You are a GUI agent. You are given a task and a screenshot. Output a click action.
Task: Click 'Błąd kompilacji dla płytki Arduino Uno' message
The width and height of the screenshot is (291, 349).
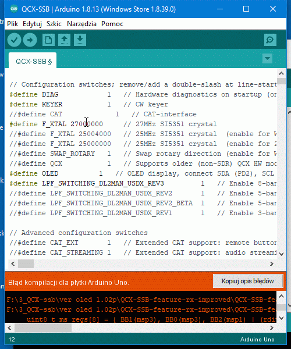point(69,283)
